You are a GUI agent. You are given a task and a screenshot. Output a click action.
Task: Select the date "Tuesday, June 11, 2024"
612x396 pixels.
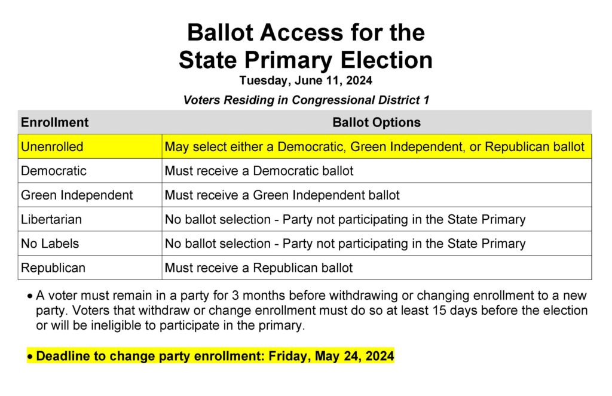pyautogui.click(x=305, y=81)
